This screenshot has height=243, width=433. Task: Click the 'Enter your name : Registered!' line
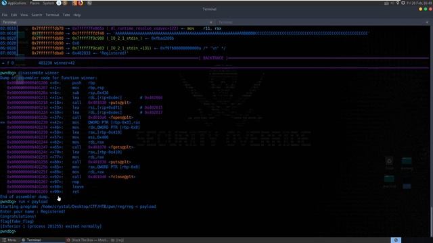coord(32,211)
